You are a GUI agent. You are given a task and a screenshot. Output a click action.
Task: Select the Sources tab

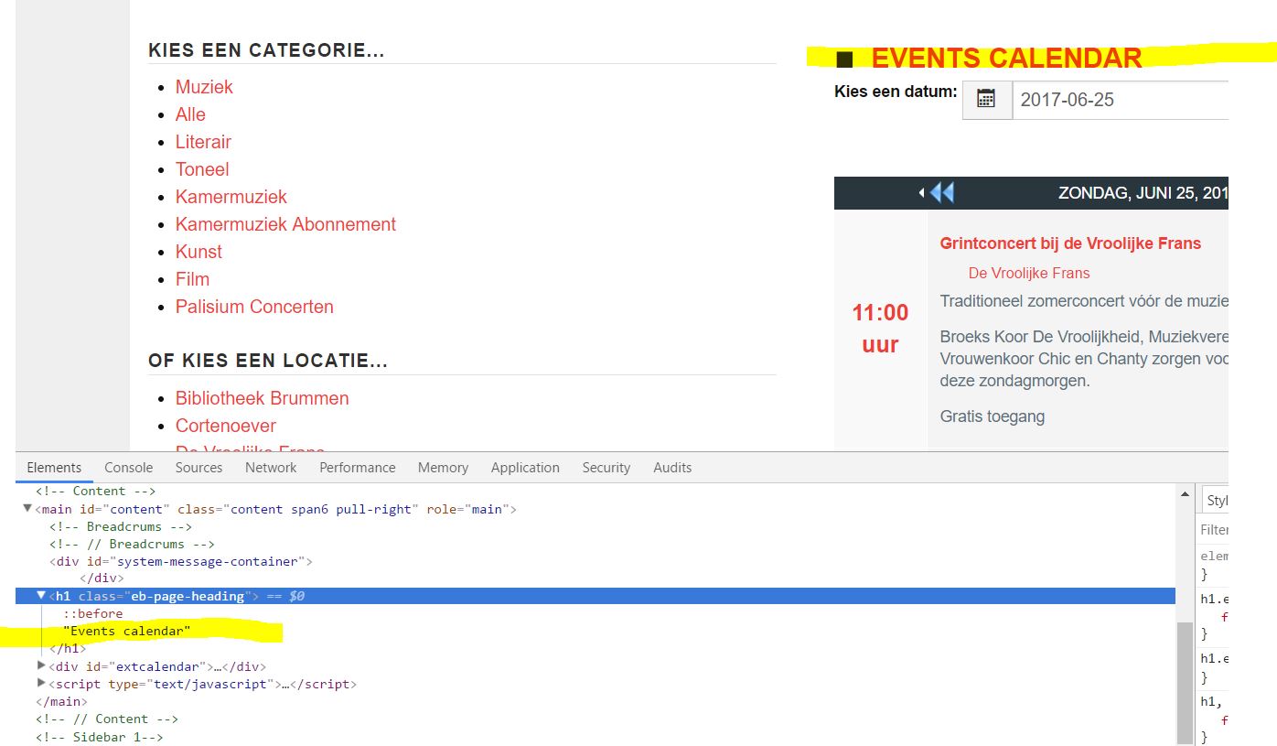click(199, 468)
